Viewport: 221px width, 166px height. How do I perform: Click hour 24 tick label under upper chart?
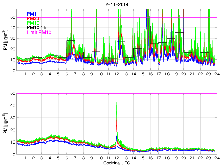[215, 74]
